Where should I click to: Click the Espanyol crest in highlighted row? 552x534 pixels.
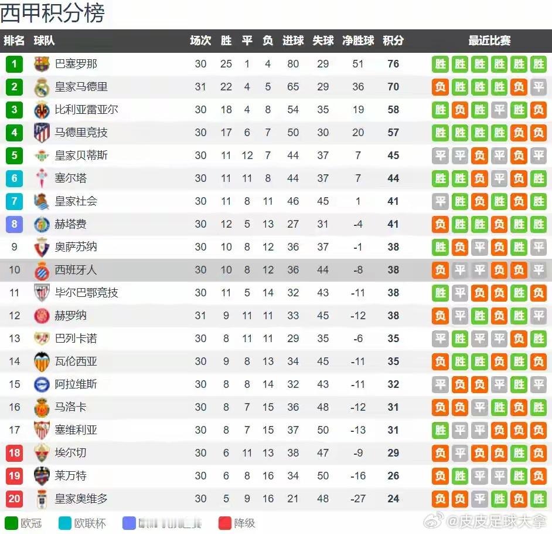pyautogui.click(x=42, y=271)
